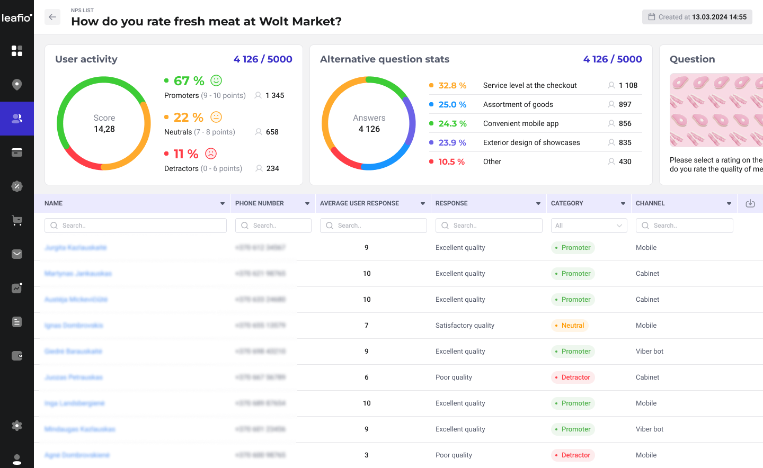Viewport: 763px width, 468px height.
Task: Open the location pin sidebar icon
Action: click(17, 85)
